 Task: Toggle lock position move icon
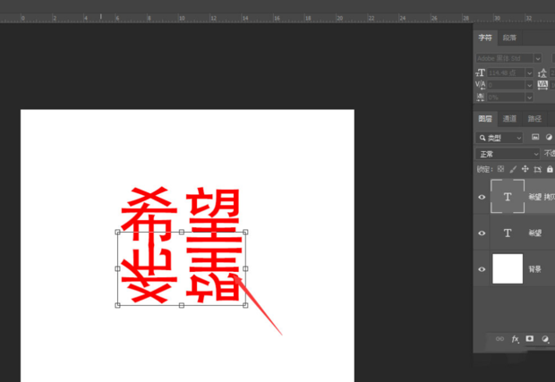[x=525, y=169]
